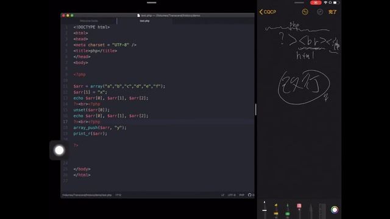Click the '<title>php</title>' line

tap(95, 51)
